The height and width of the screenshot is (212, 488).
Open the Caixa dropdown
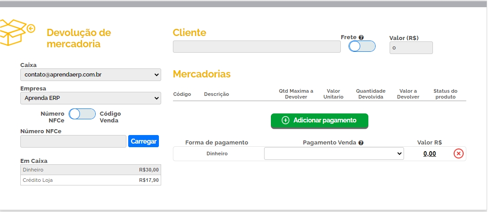(x=91, y=75)
